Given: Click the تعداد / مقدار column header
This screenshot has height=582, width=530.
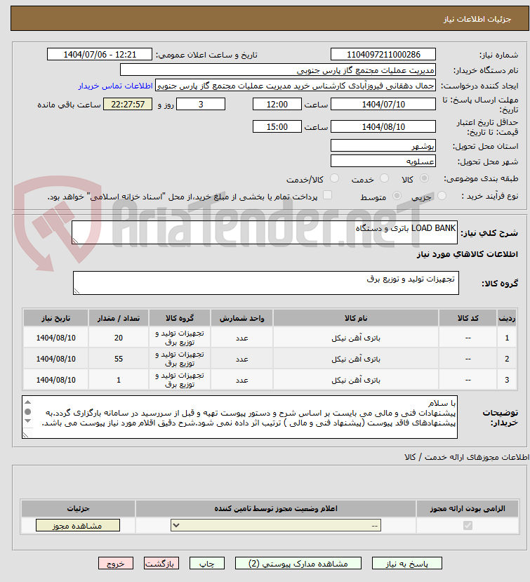Looking at the screenshot, I should click(x=119, y=318).
